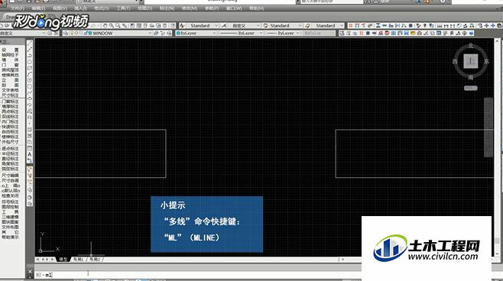The width and height of the screenshot is (503, 281).
Task: Click 角度标注 command in side panel
Action: pos(10,163)
